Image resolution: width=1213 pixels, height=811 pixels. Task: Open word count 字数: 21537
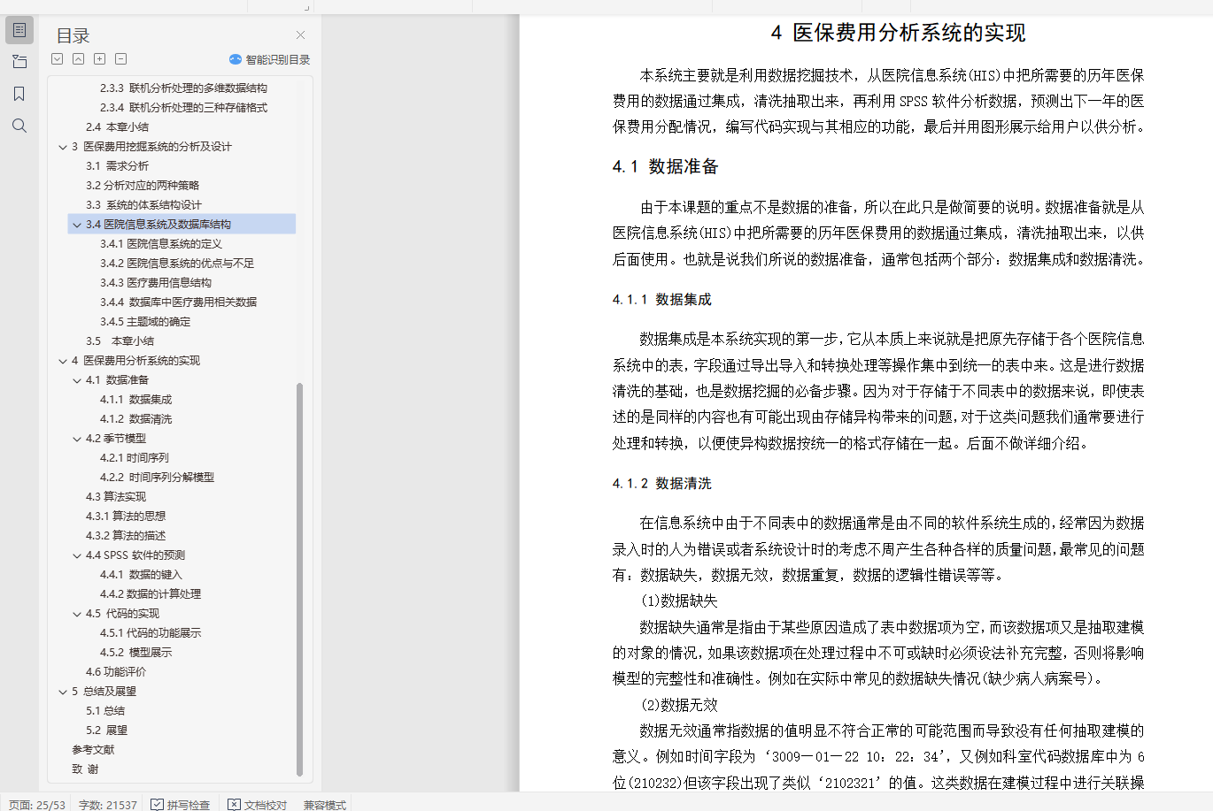tap(108, 805)
